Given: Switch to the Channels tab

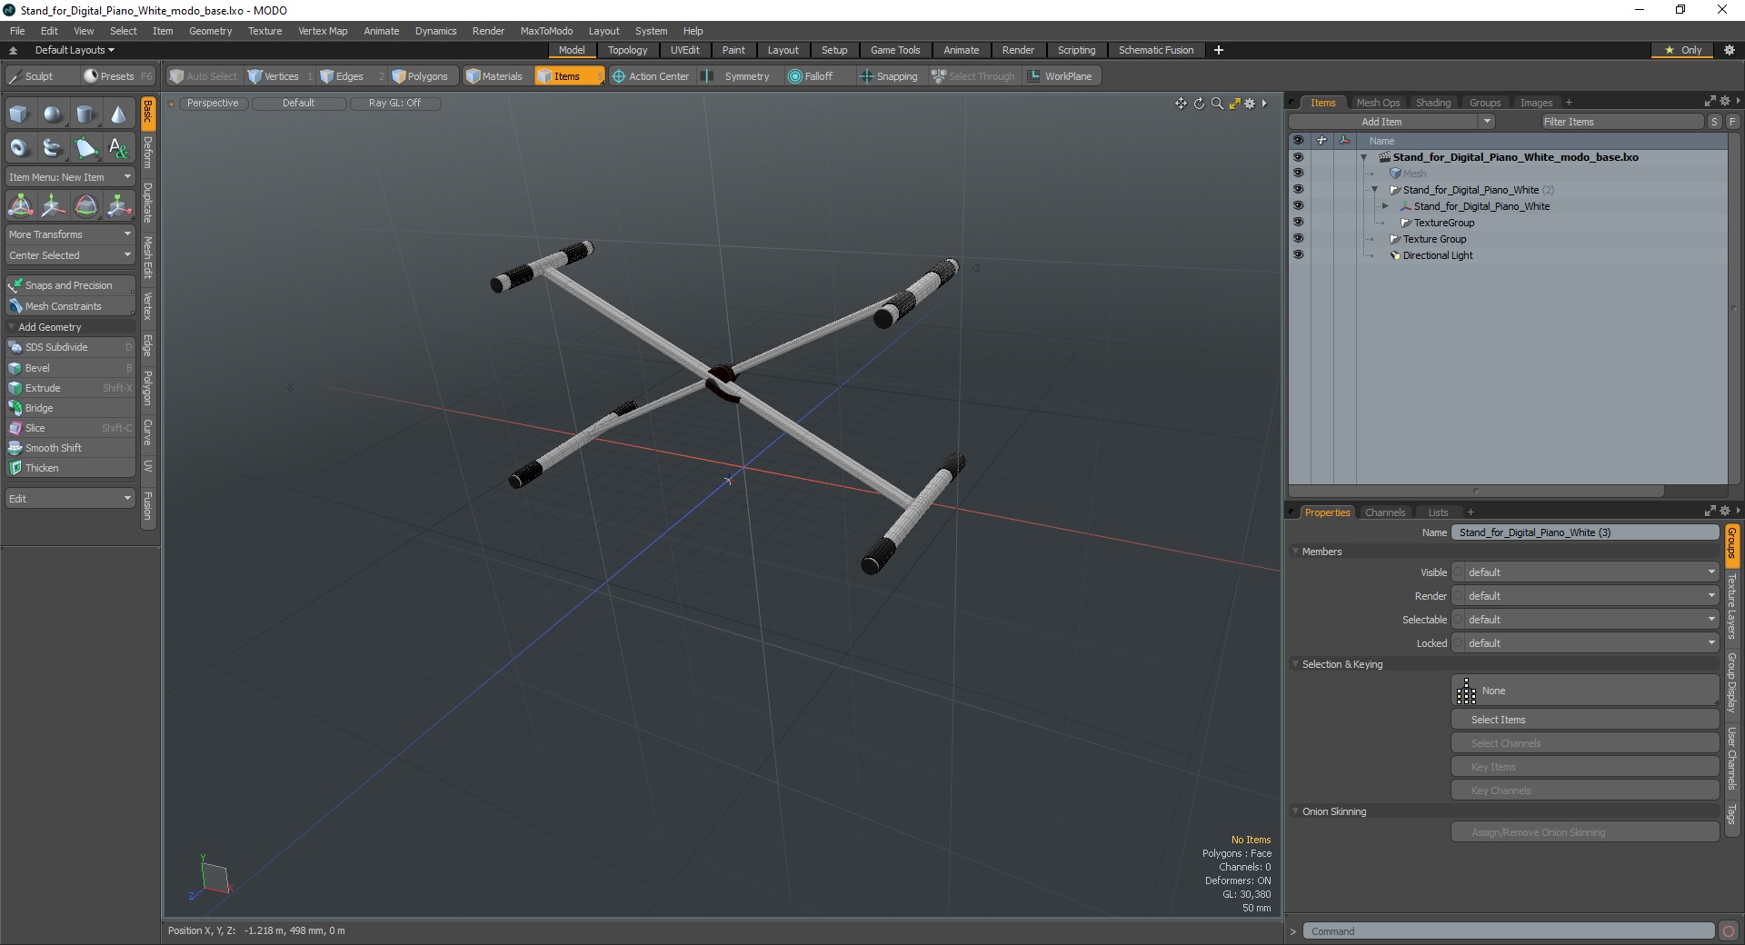Looking at the screenshot, I should point(1385,512).
